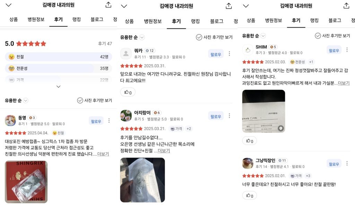This screenshot has height=205, width=355.
Task: Tap share icon in the left panel header
Action: [x=109, y=5]
